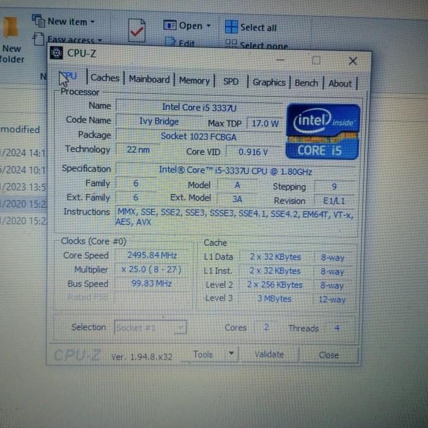The width and height of the screenshot is (428, 428).
Task: Click the Level 3 12-way value
Action: [x=332, y=300]
